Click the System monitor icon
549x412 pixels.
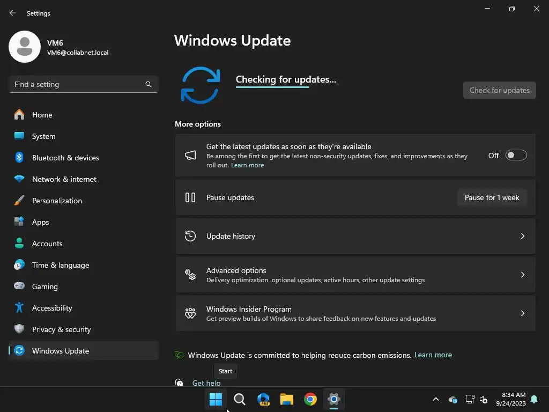(x=19, y=136)
